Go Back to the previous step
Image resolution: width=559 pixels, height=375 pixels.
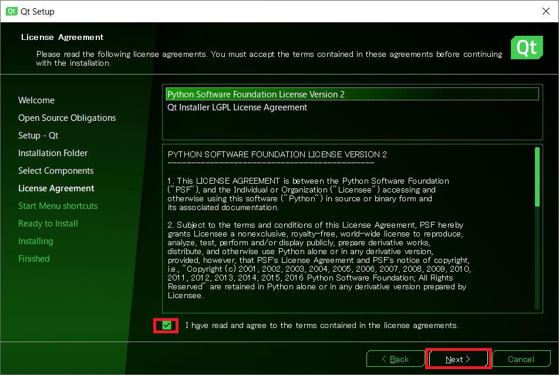[395, 359]
